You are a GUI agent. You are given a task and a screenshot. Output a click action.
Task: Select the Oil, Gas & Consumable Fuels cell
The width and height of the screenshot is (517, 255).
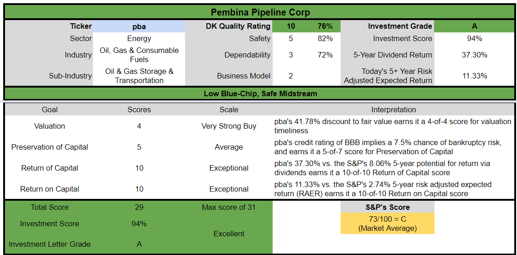coord(139,55)
